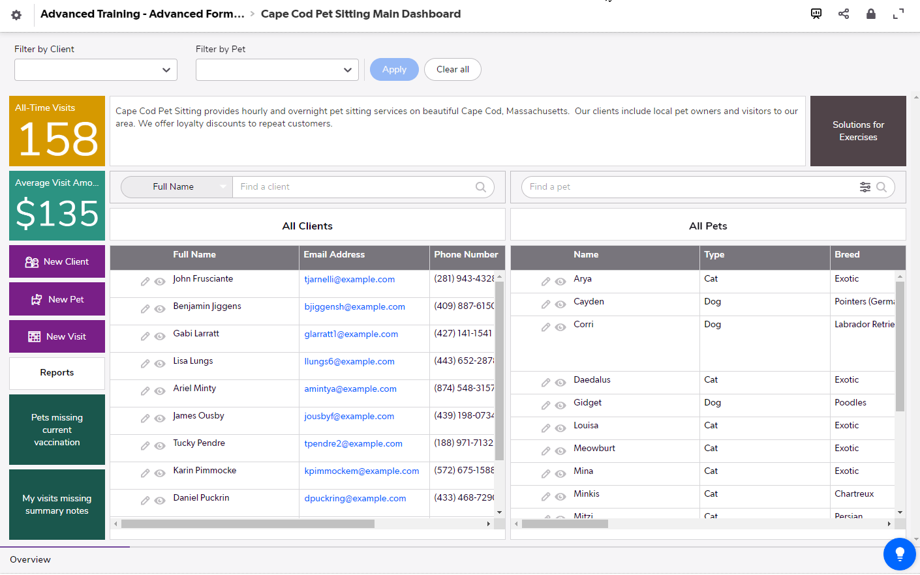Edit pet Louisa with pencil icon

(x=545, y=428)
